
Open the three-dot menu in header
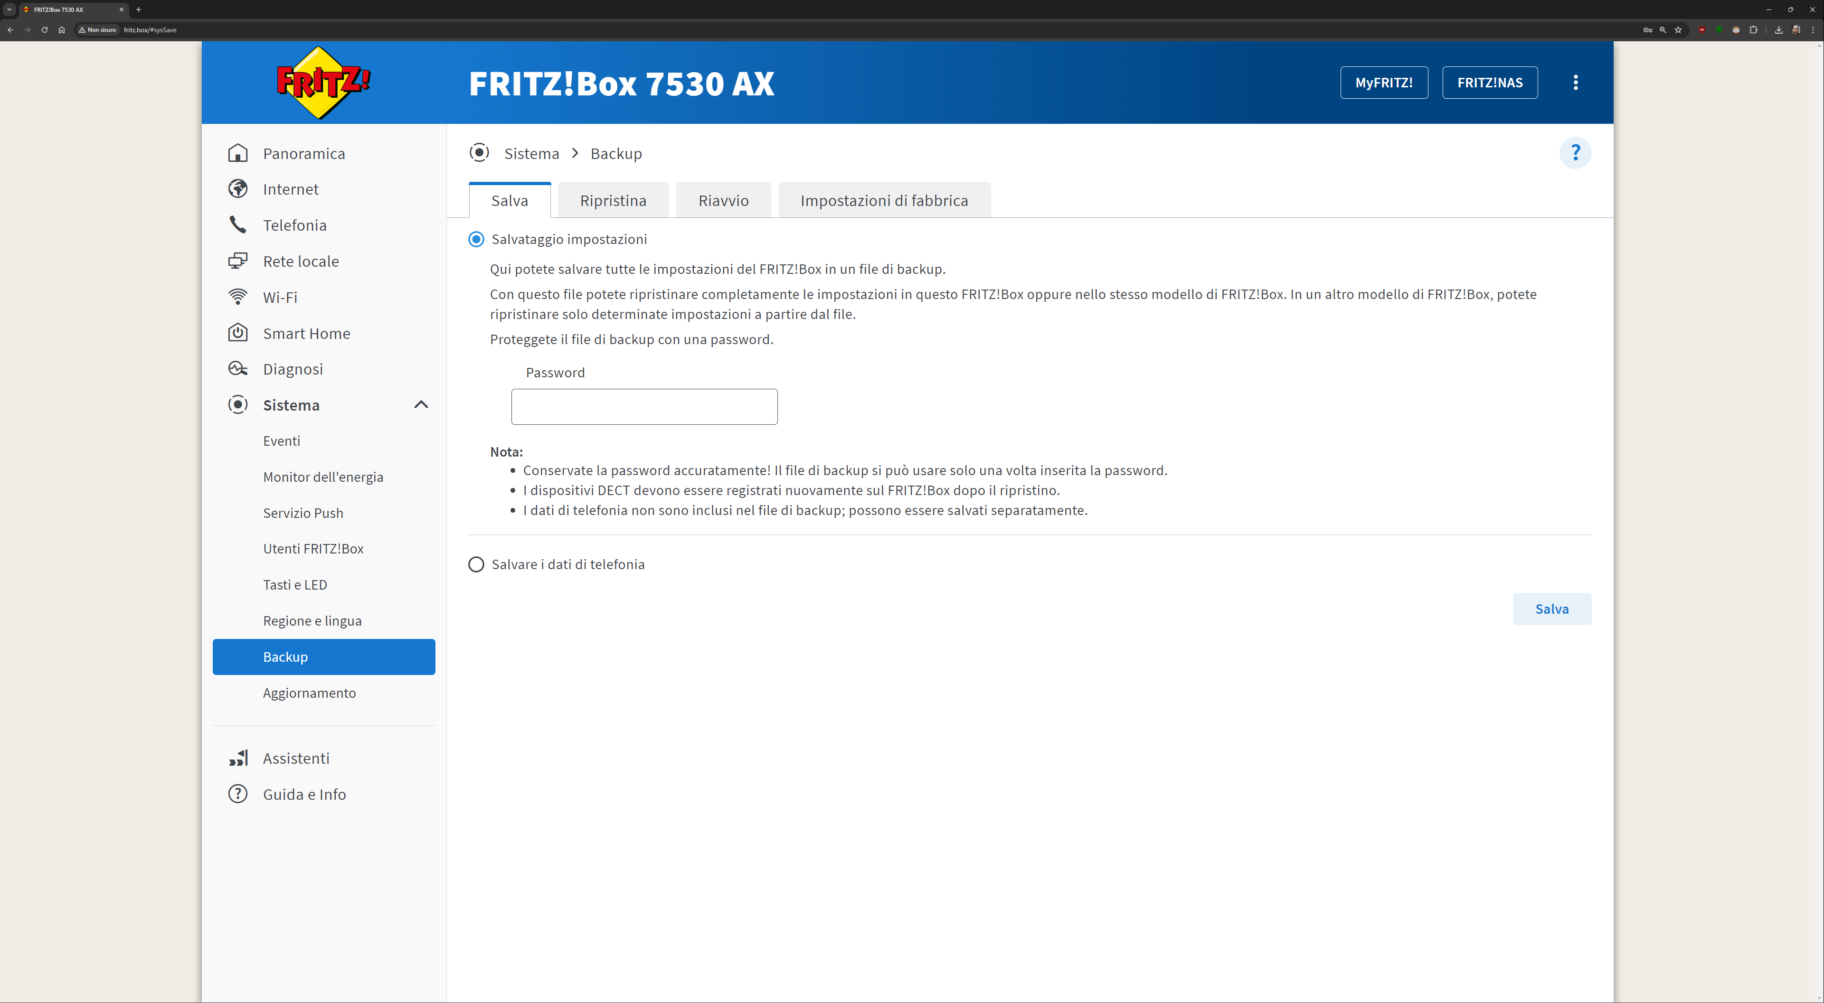[x=1575, y=83]
